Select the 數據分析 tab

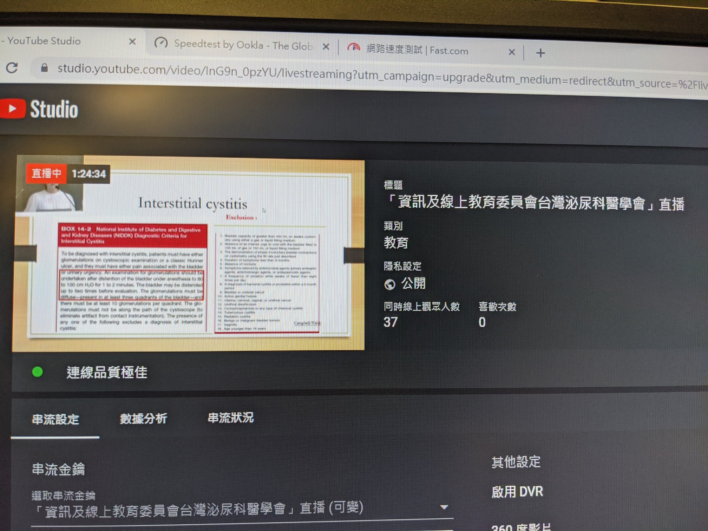pos(143,419)
